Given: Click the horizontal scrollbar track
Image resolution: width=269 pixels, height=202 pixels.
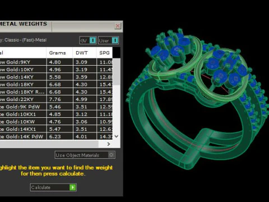Looking at the screenshot, I should point(49,144).
